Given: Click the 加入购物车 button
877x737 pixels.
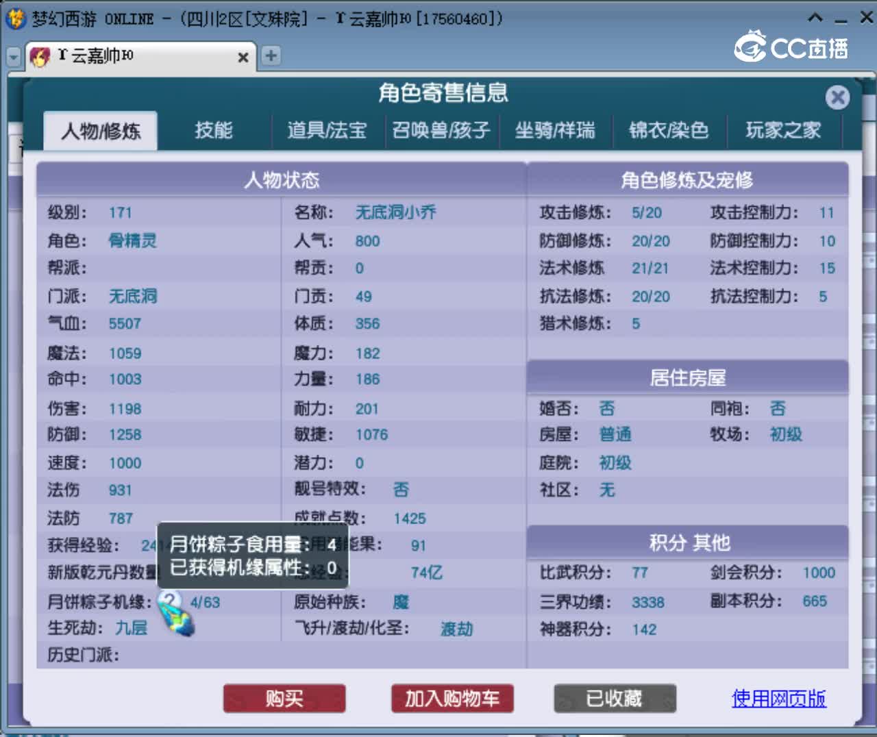Looking at the screenshot, I should (452, 699).
